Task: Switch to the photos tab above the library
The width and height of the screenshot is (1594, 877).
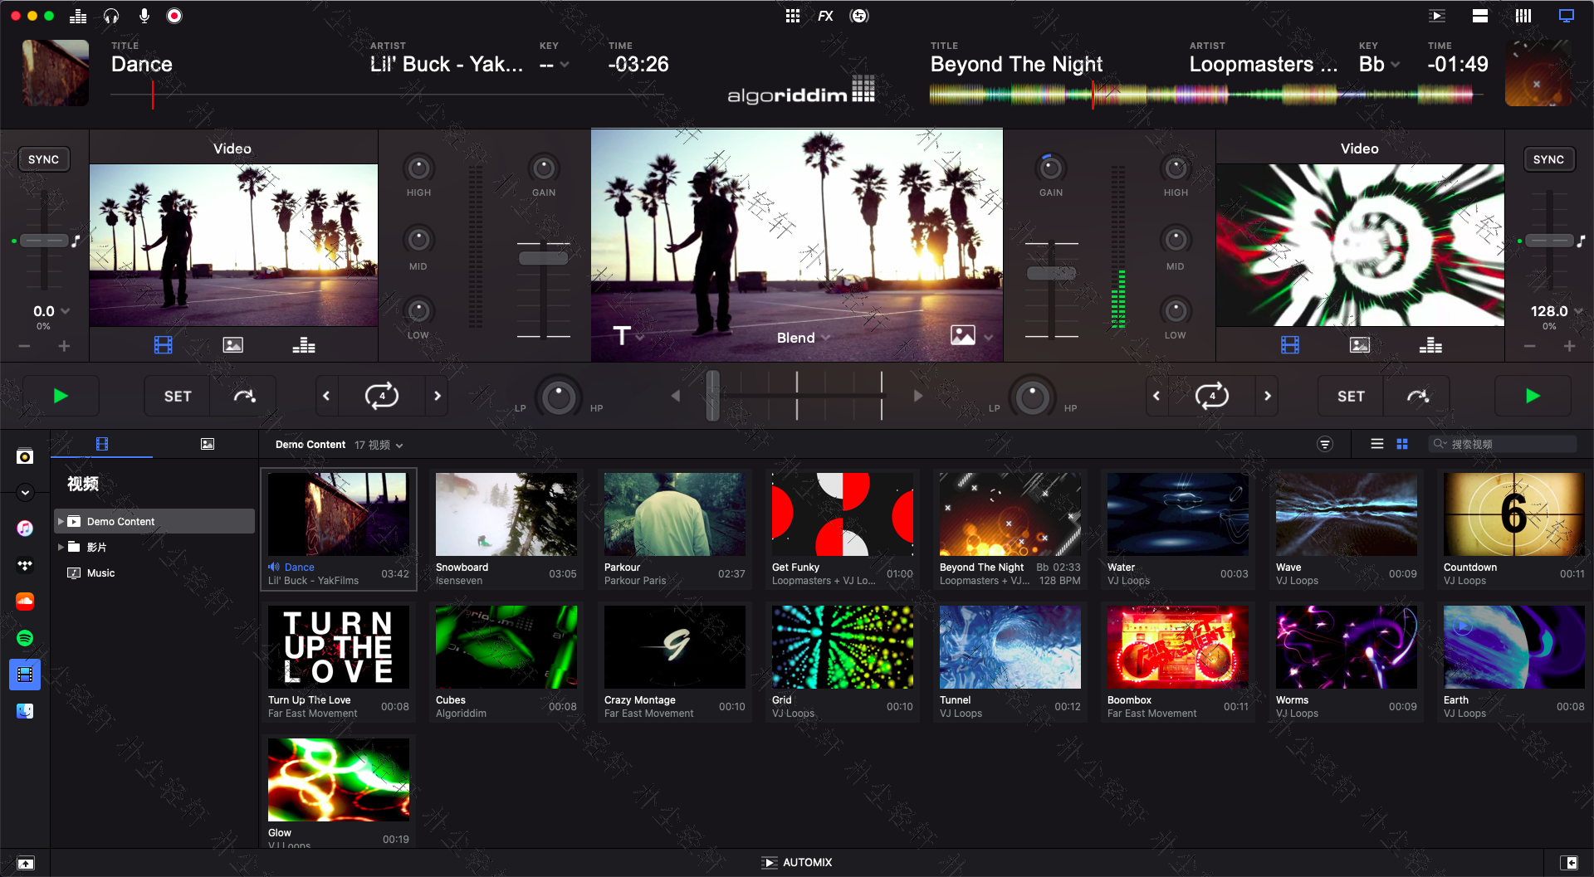Action: click(x=207, y=444)
